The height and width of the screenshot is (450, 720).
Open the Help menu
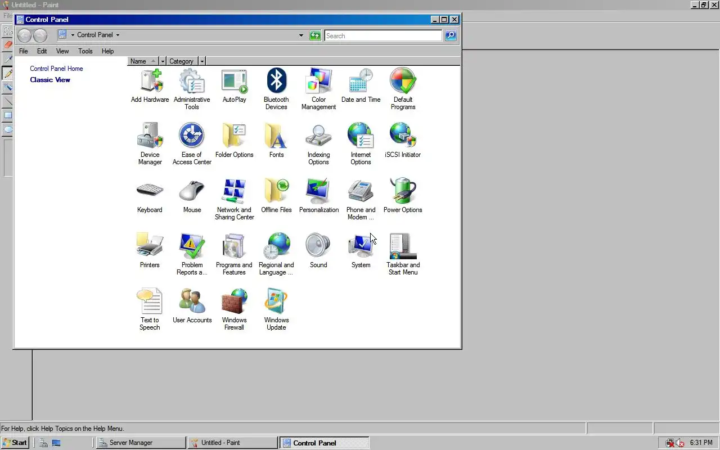[107, 51]
